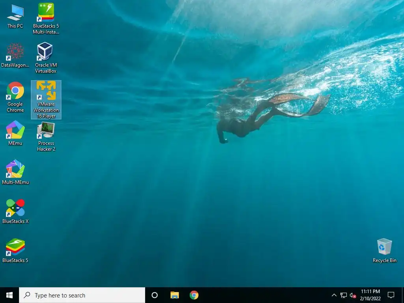Select the BlueStacks 5 Multi-Instance Manager shortcut

(x=46, y=18)
